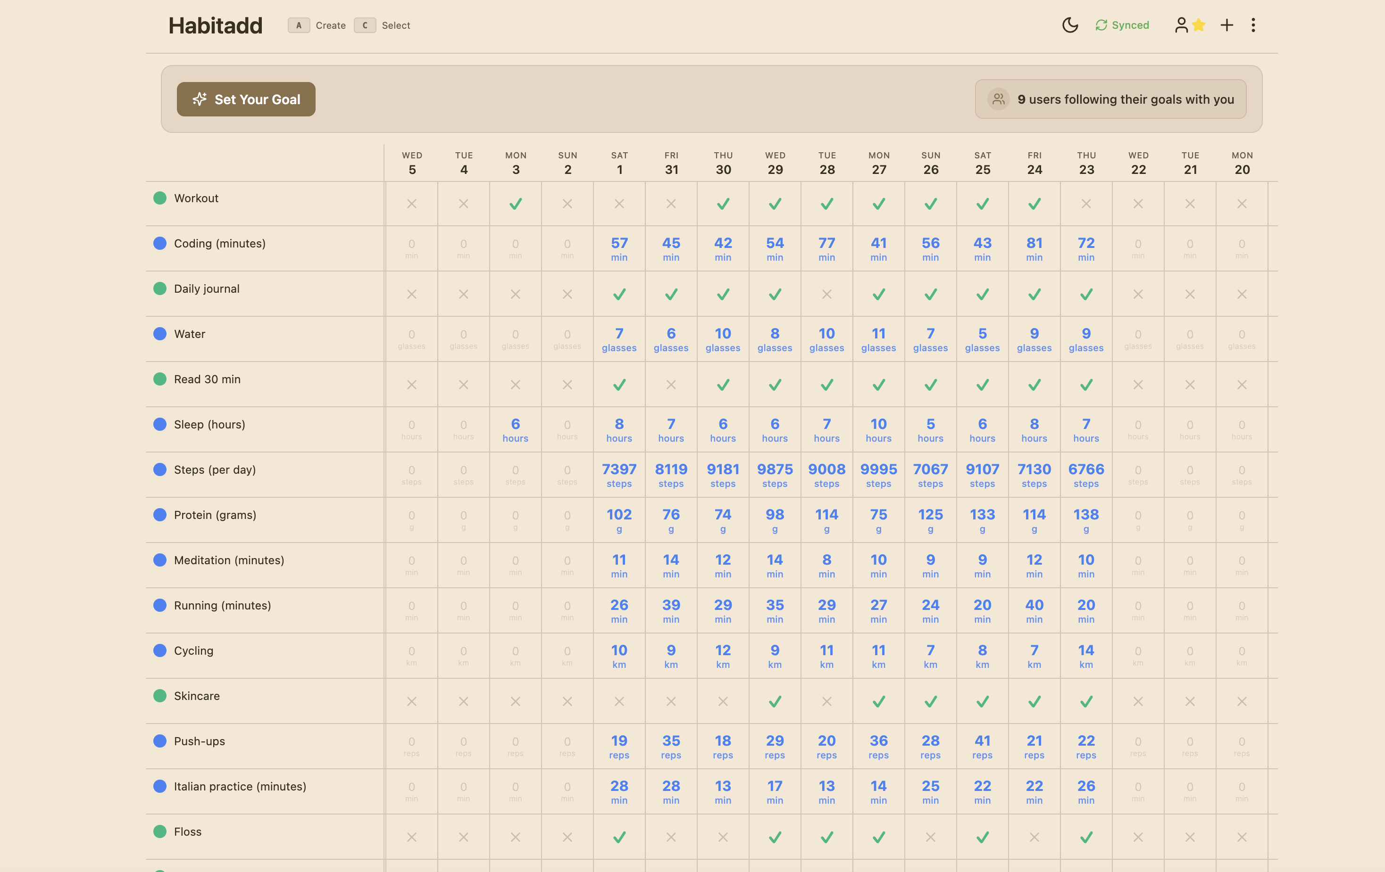
Task: Click the yellow premium star icon
Action: 1199,25
